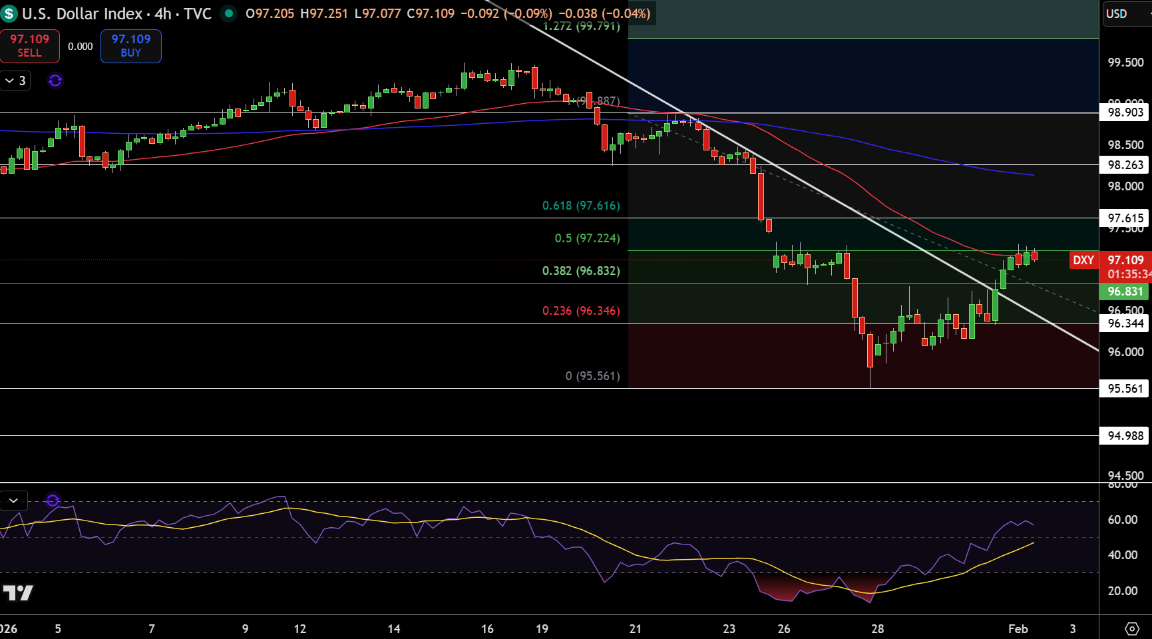Click the 97.109 BUY button
This screenshot has width=1152, height=639.
pos(131,46)
